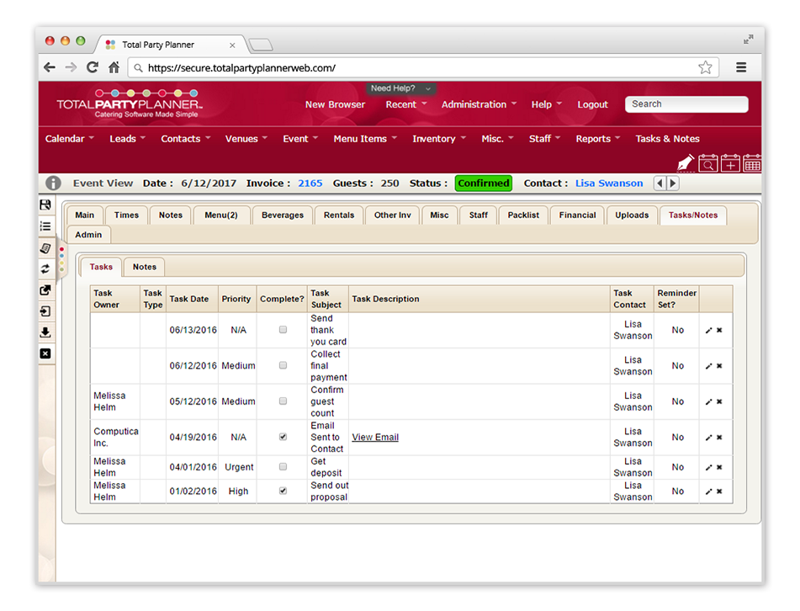Go to next event with right arrow

pyautogui.click(x=672, y=183)
